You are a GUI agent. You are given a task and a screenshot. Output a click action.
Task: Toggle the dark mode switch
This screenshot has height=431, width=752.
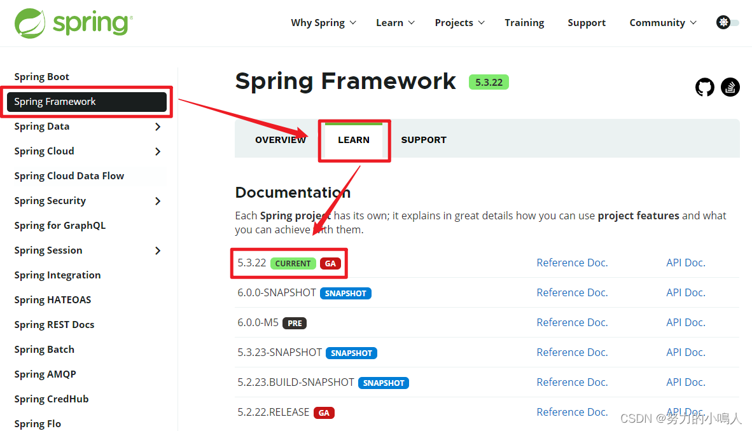(x=728, y=22)
